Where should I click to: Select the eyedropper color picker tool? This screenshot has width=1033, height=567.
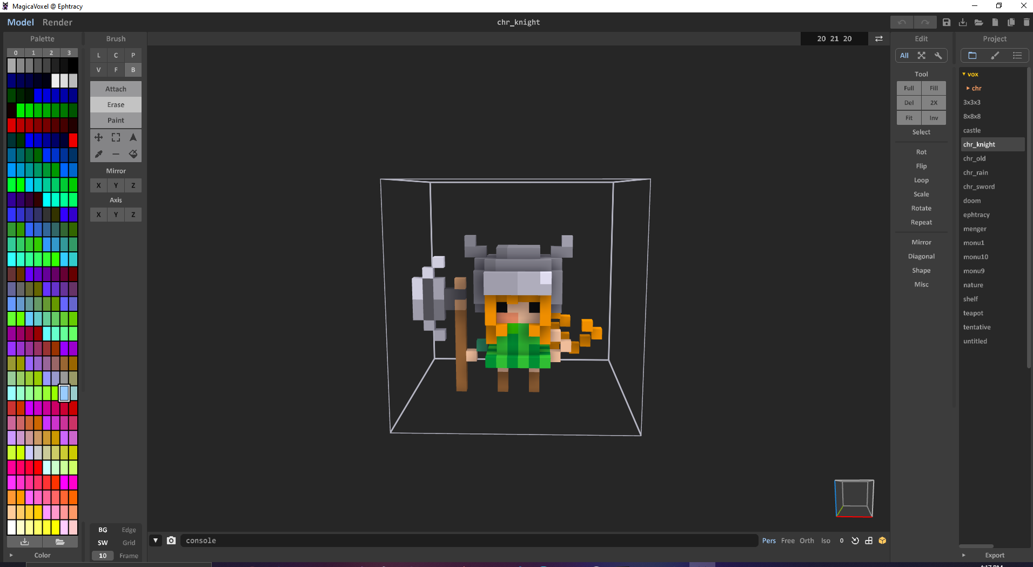point(98,155)
